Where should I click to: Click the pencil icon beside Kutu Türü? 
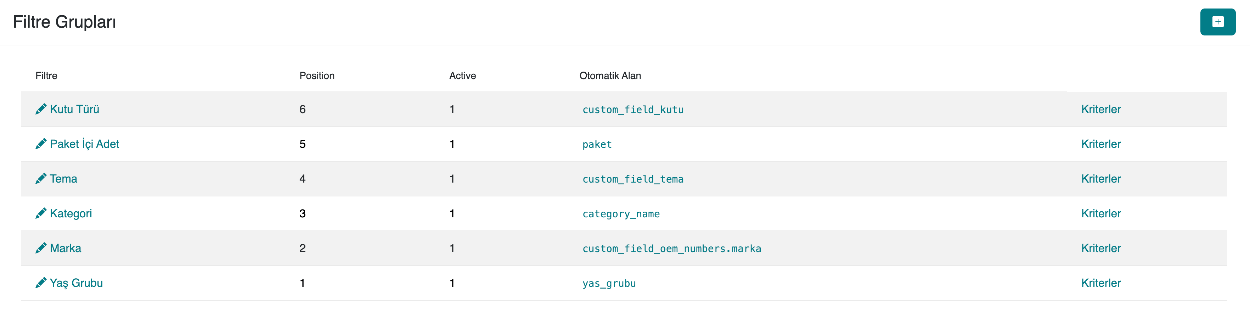(41, 109)
